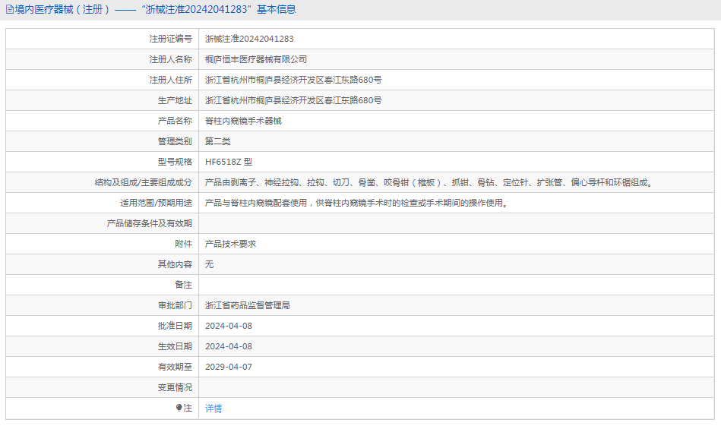Click expiry date 2029-04-07
This screenshot has width=721, height=426.
tap(229, 367)
